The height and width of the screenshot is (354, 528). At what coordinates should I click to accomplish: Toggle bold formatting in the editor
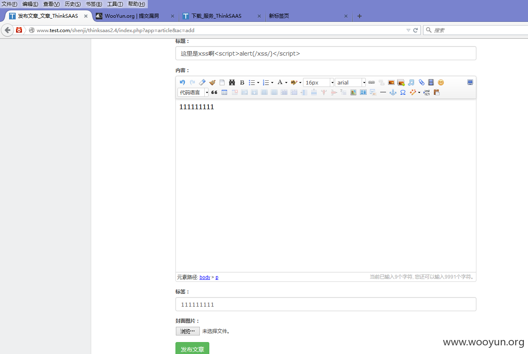[x=242, y=82]
